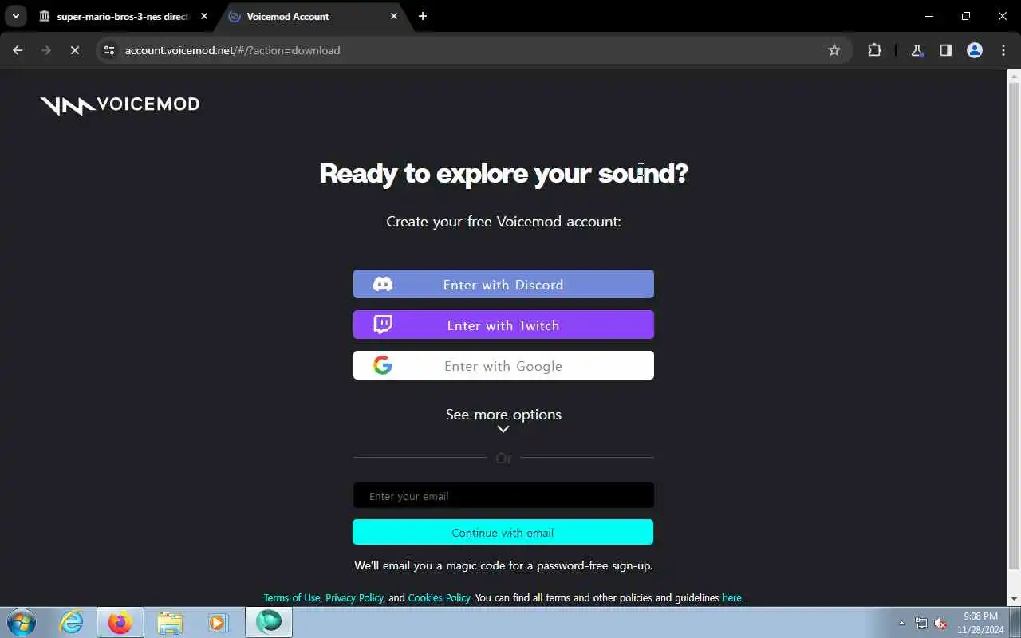Close the super-mario-bros-3-nes tab
The image size is (1021, 638).
(203, 16)
